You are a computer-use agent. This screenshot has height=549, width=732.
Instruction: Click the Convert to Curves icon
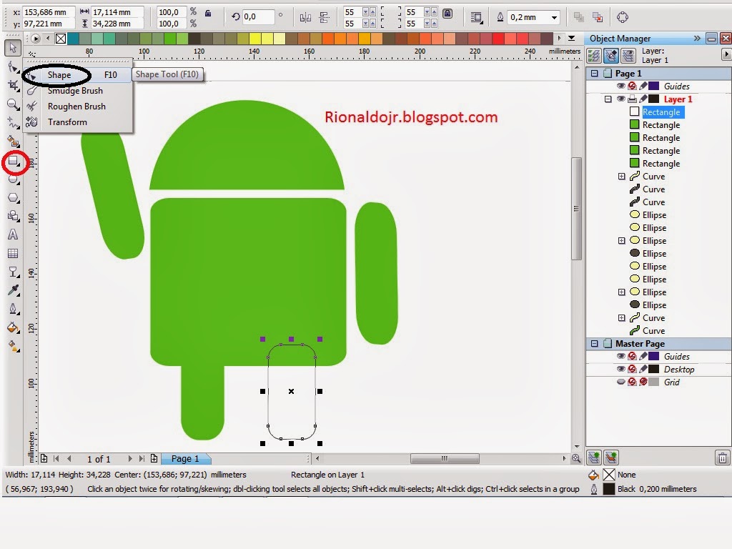623,17
